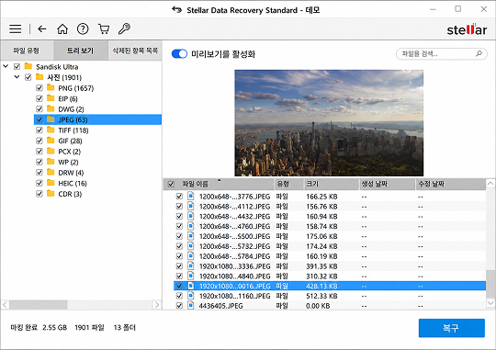Sort by the 수정 날짜 column header
This screenshot has width=496, height=350.
click(x=450, y=184)
